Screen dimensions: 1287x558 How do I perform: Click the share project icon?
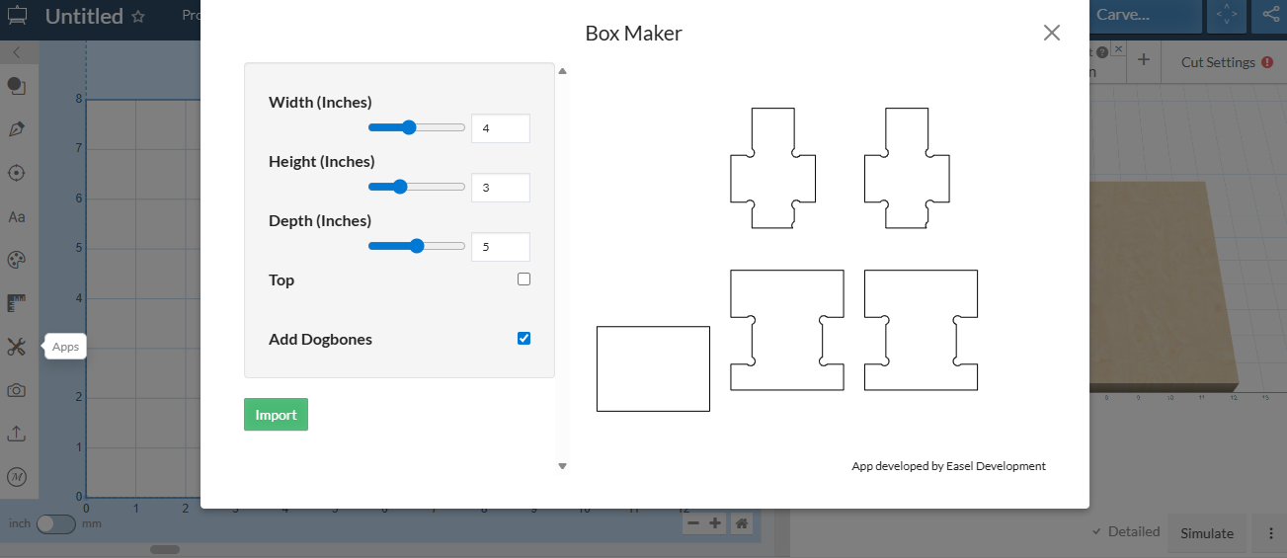[1270, 16]
